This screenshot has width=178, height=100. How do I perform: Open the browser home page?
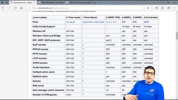21,8
